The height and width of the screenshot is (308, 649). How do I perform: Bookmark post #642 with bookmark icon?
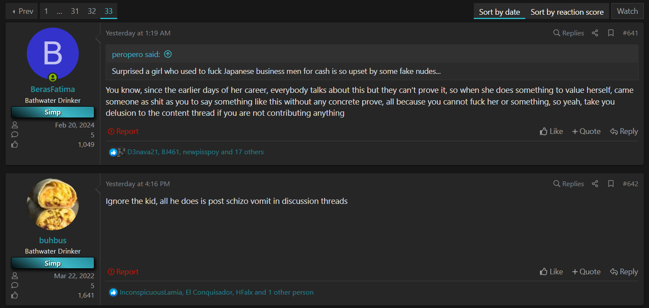click(611, 184)
